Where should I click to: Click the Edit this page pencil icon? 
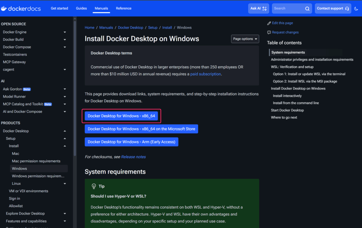point(269,23)
